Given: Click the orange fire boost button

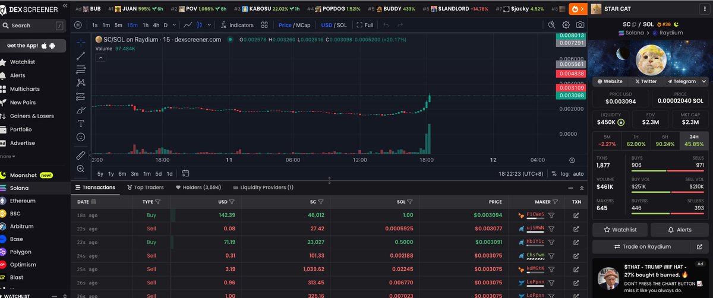Looking at the screenshot, I should 577,9.
